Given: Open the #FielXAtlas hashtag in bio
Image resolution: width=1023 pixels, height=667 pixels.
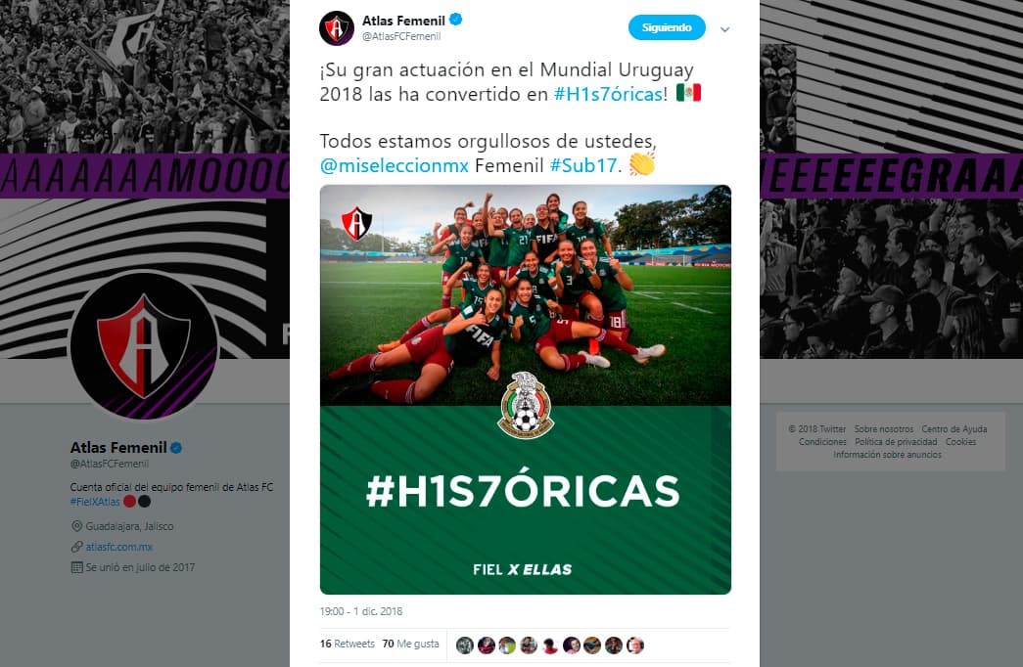Looking at the screenshot, I should point(95,502).
